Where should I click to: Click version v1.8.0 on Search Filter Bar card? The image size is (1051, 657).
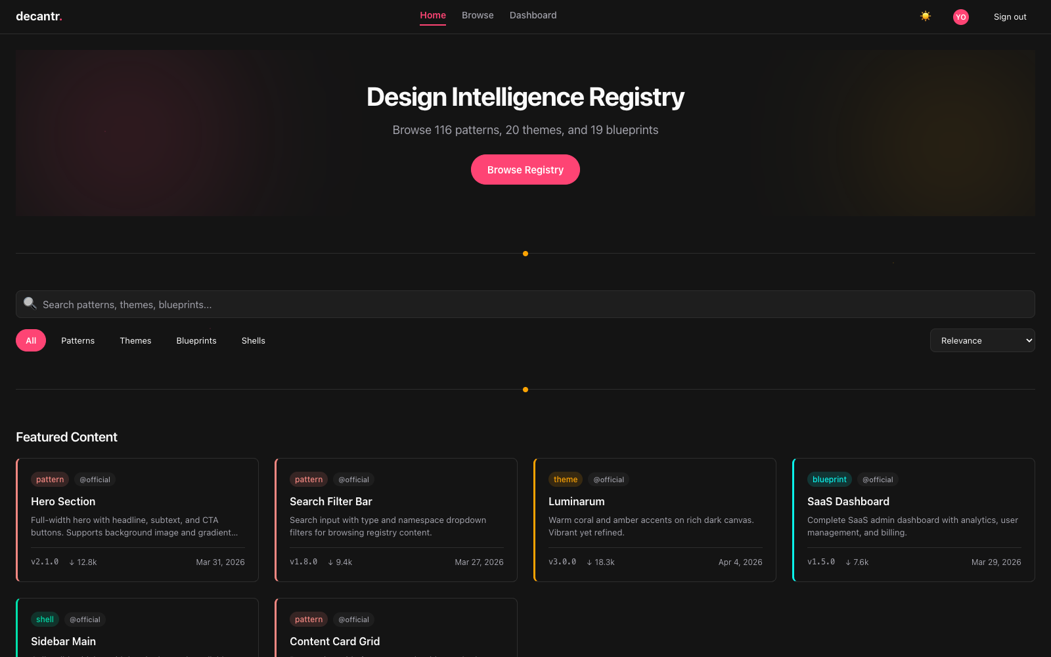click(303, 562)
